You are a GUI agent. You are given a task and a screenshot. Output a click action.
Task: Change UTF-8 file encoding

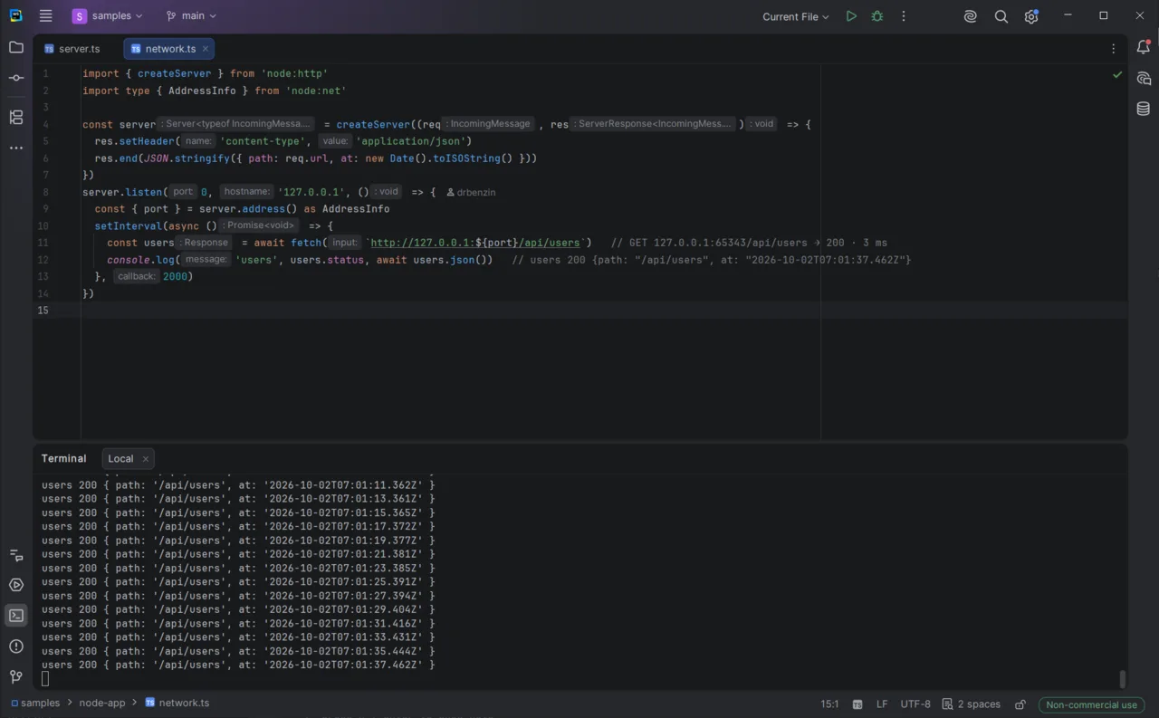pyautogui.click(x=915, y=704)
